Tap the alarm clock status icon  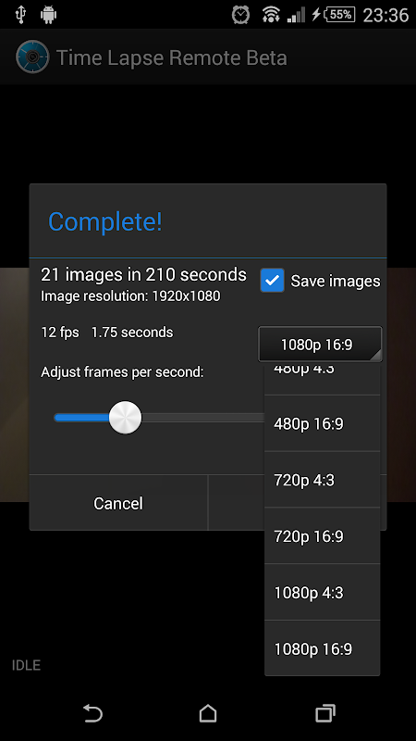point(240,15)
